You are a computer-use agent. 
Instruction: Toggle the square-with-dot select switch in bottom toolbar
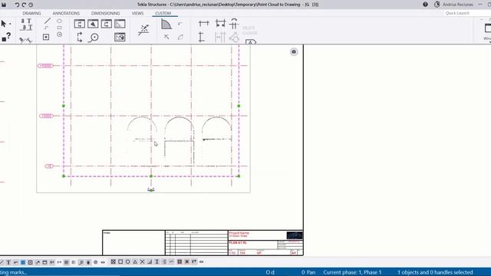[x=30, y=262]
